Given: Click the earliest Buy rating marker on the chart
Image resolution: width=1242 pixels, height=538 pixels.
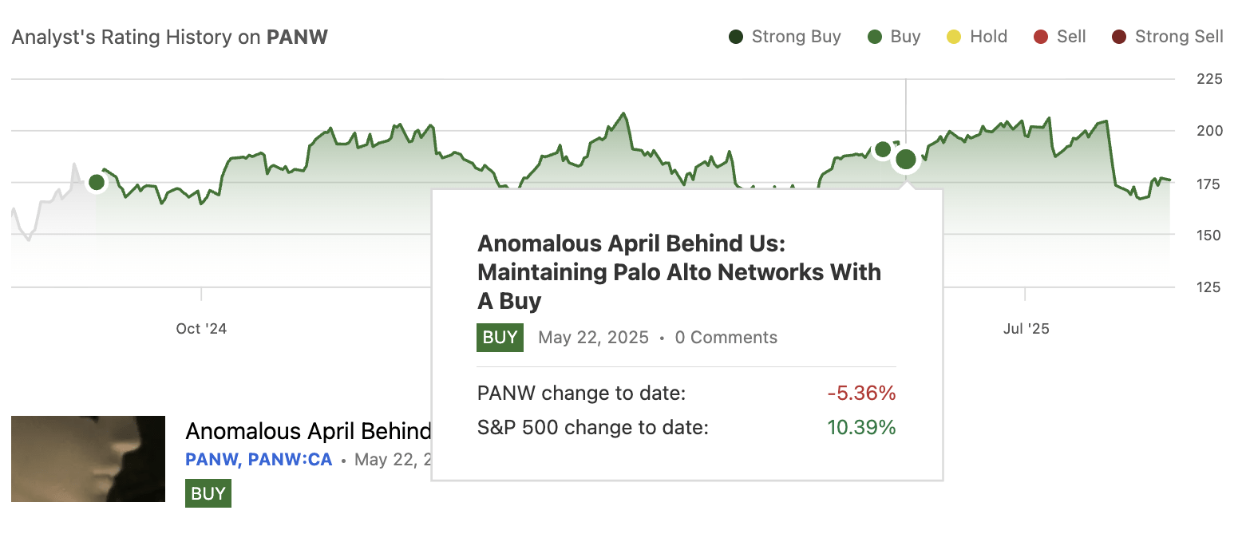Looking at the screenshot, I should [x=97, y=182].
